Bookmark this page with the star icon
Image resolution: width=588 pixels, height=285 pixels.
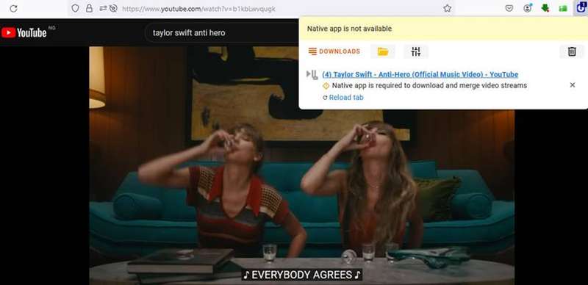tap(447, 8)
